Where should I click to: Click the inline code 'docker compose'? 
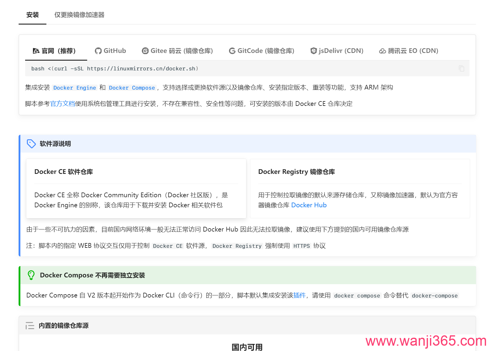(357, 296)
